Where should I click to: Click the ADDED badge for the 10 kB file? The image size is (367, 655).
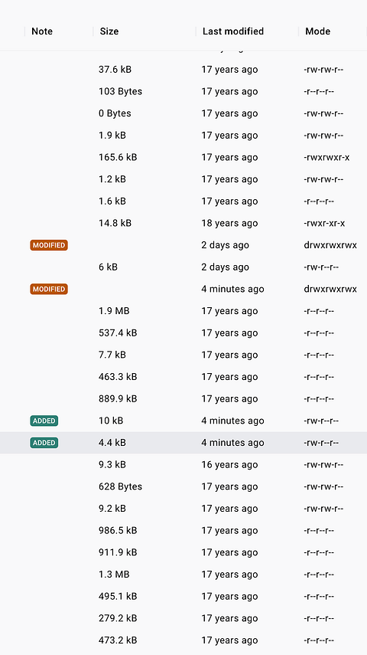pos(44,421)
